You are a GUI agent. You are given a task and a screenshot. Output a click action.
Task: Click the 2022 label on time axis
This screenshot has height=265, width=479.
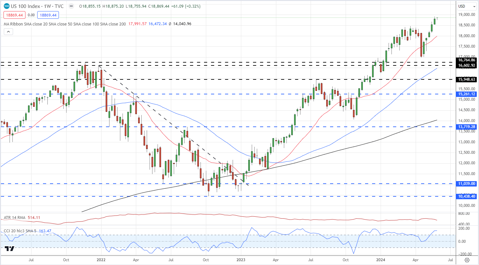pos(101,260)
